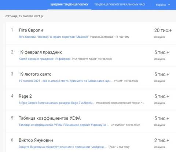The width and height of the screenshot is (176, 152).
Task: Expand the Ліга Європи trend row
Action: (x=91, y=33)
